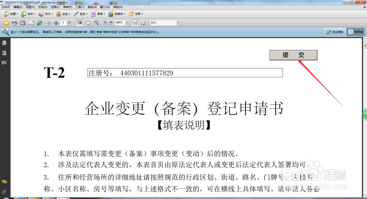The image size is (367, 199).
Task: Click the Print icon
Action: pos(14,23)
